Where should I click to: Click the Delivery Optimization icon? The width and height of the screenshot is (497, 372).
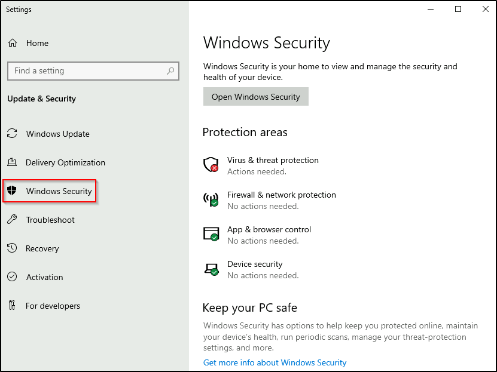pyautogui.click(x=12, y=162)
